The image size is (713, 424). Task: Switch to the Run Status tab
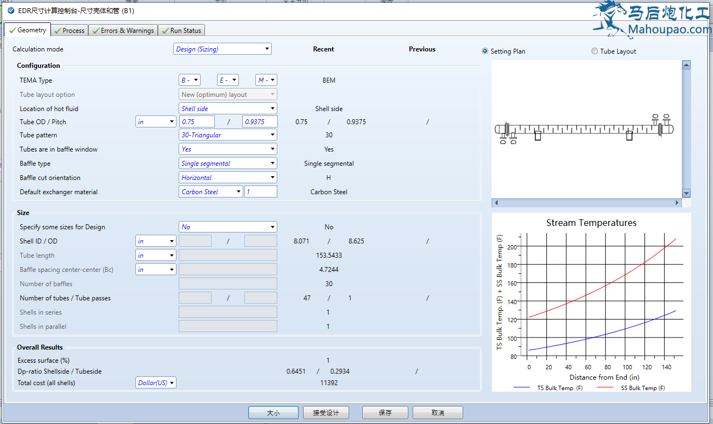pos(181,31)
